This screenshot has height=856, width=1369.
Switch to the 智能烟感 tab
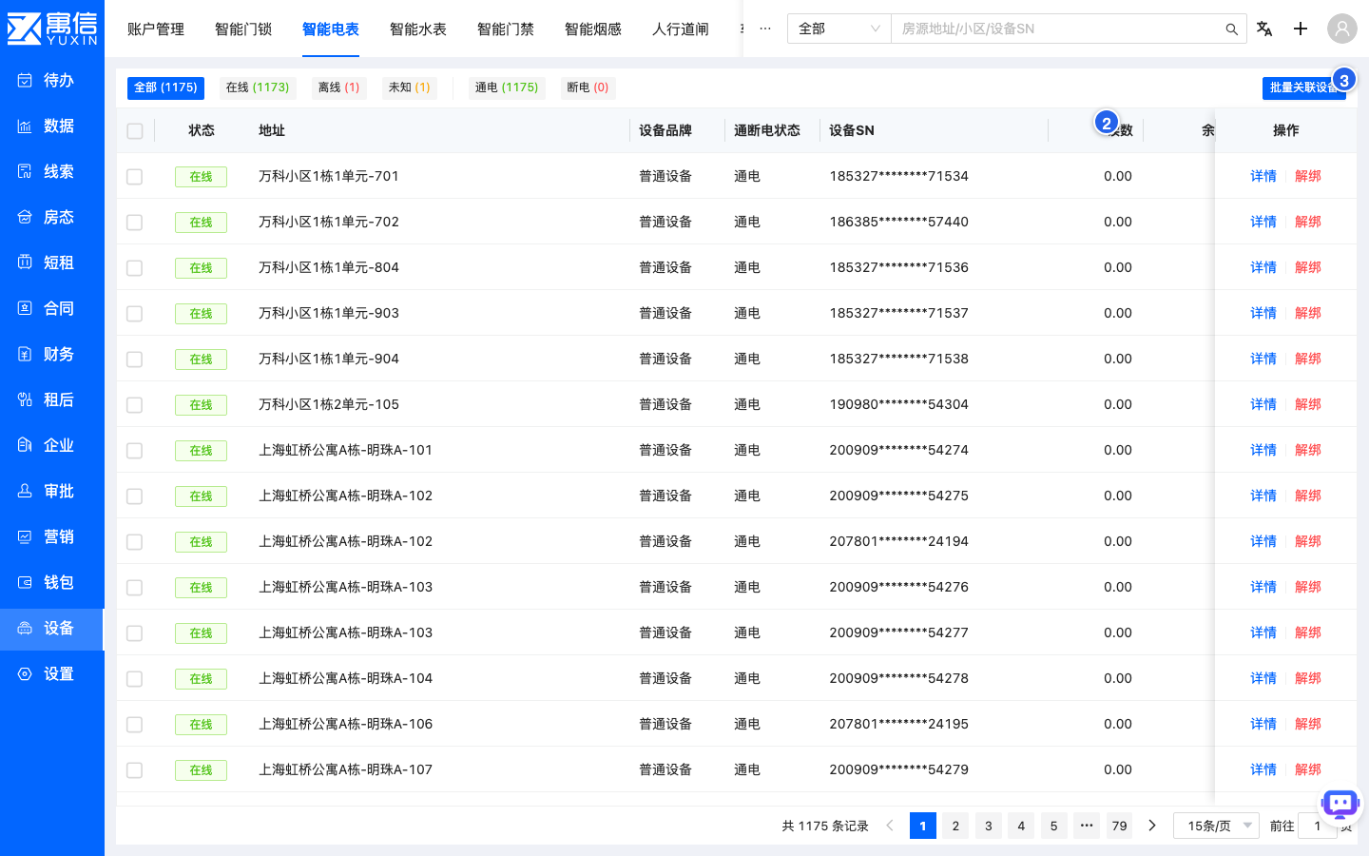[593, 29]
